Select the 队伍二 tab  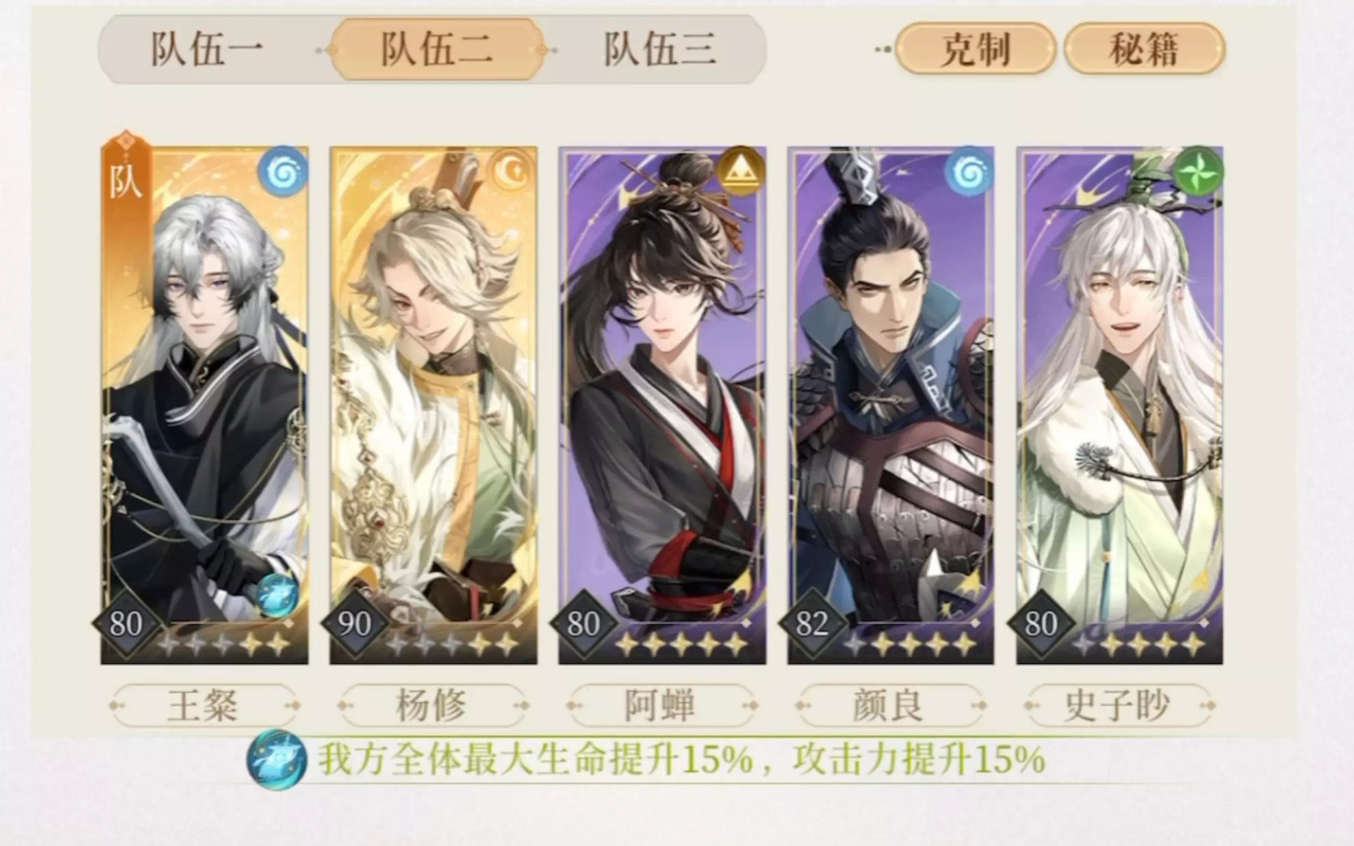(x=437, y=49)
